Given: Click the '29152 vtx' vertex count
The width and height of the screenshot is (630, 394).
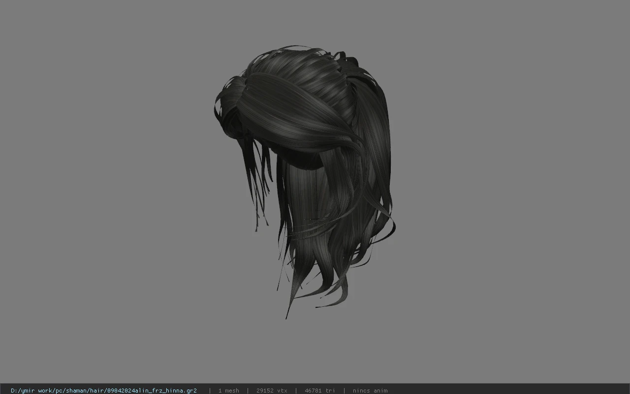Looking at the screenshot, I should (272, 391).
